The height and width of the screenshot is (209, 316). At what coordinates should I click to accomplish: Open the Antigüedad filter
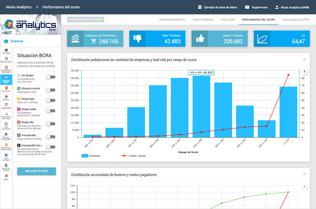[6, 106]
